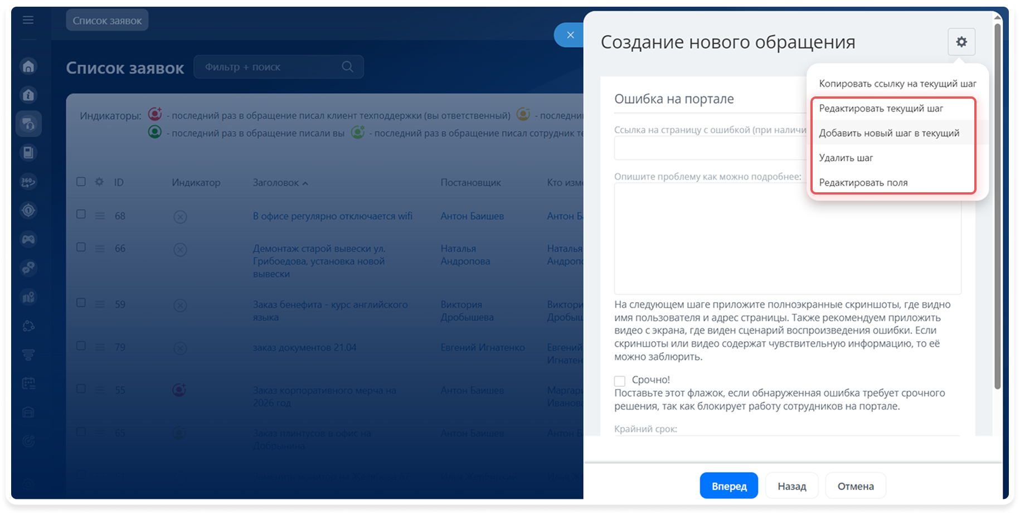Open the 360 icon in the sidebar
Viewport: 1020px width, 515px height.
[28, 182]
